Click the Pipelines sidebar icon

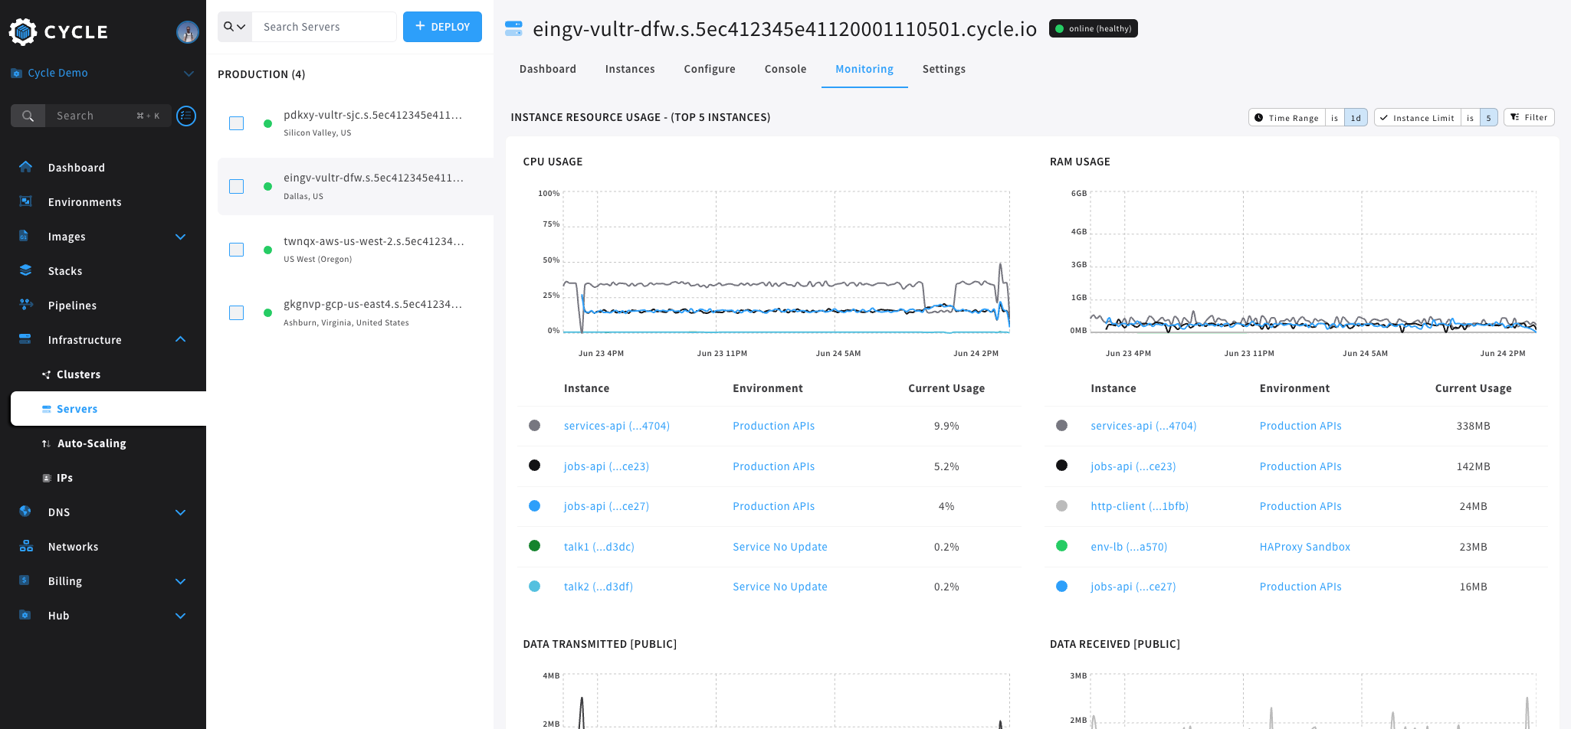click(25, 305)
